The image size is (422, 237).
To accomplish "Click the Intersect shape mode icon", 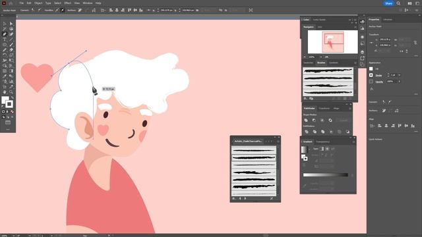I will [322, 120].
